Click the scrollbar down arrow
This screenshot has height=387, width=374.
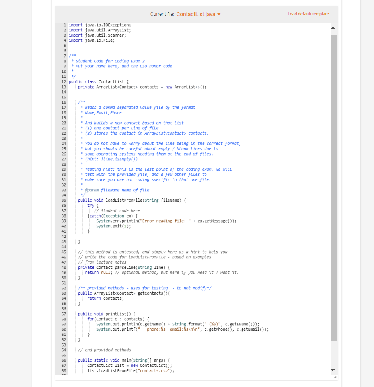click(x=333, y=369)
